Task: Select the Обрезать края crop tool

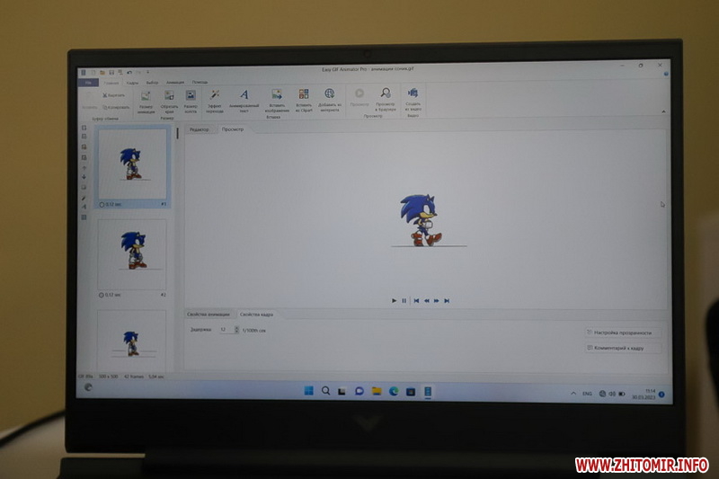Action: coord(168,97)
